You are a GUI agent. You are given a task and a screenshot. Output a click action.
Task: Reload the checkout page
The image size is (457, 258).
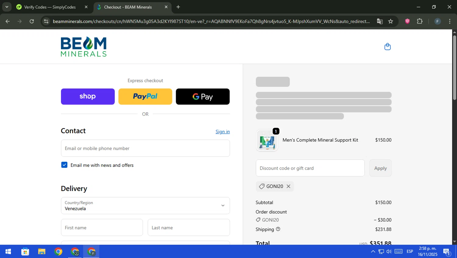tap(32, 21)
